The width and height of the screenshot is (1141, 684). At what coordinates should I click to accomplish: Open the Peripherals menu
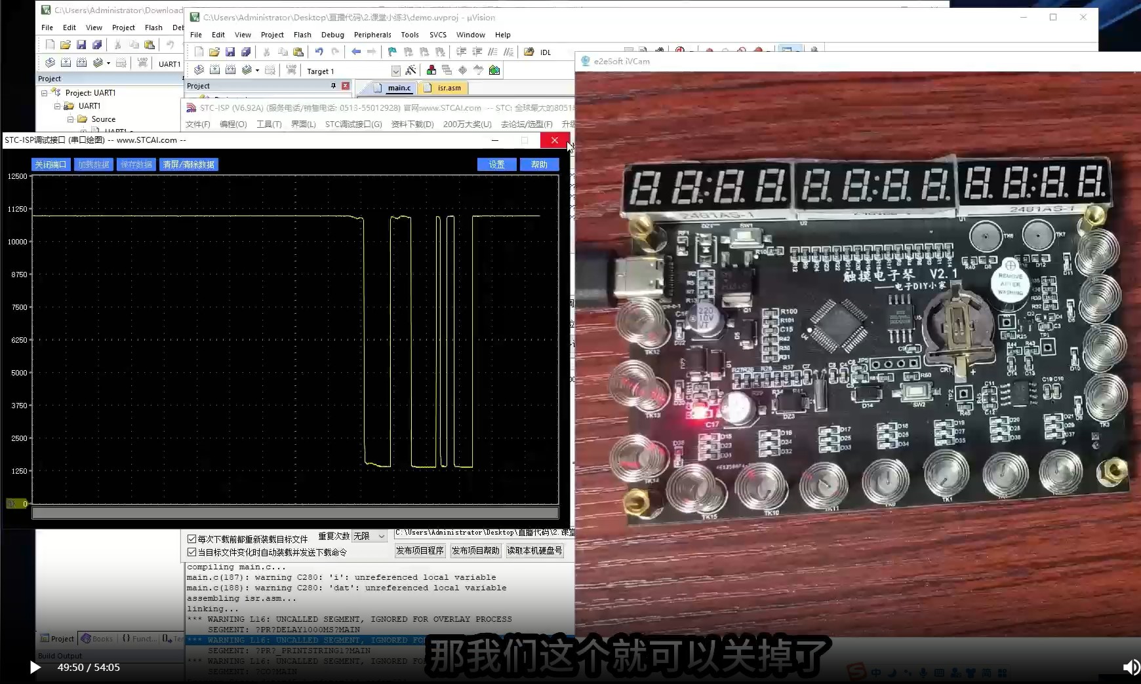point(372,35)
